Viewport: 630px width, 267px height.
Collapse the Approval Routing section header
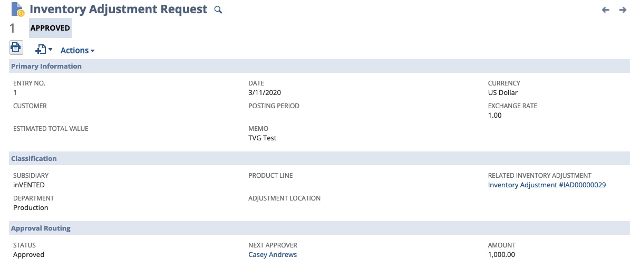41,228
